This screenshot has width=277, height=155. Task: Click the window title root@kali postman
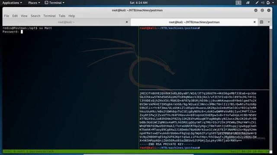(x=137, y=10)
